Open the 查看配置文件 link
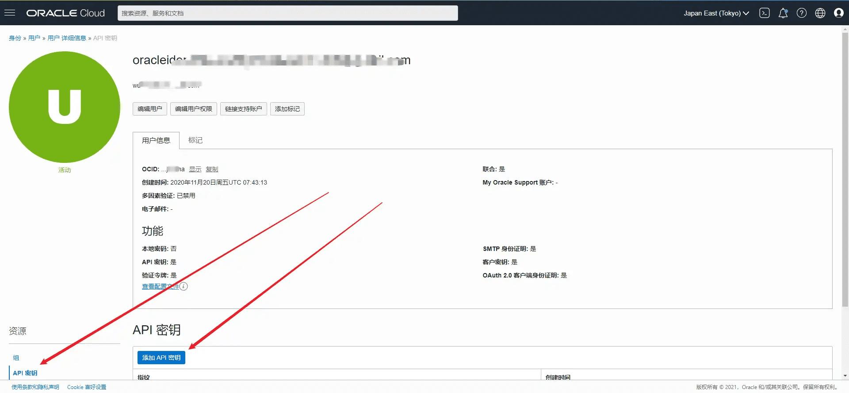849x393 pixels. click(160, 286)
